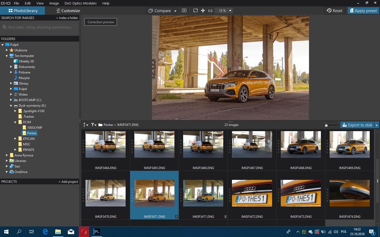Expand the Dokumenty folder
This screenshot has width=380, height=237.
point(11,67)
